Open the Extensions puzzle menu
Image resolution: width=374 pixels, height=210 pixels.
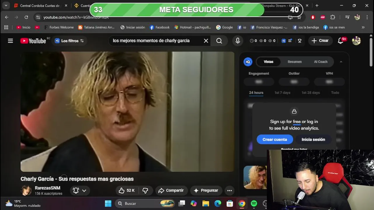coord(333,17)
